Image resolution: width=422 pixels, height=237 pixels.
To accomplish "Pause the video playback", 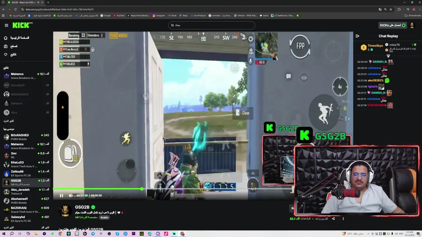I will (61, 196).
